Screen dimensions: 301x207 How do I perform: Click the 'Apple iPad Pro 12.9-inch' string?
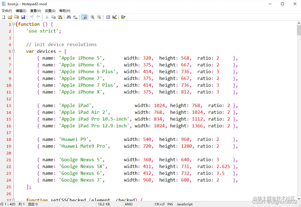94,126
